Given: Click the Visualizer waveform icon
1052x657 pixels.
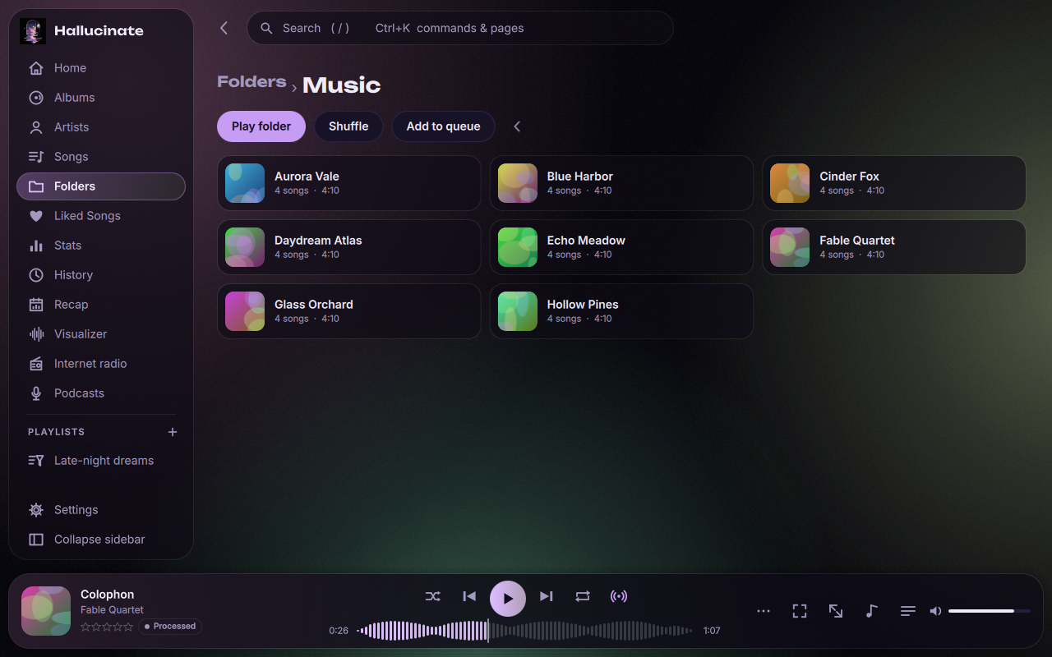Looking at the screenshot, I should (x=36, y=334).
